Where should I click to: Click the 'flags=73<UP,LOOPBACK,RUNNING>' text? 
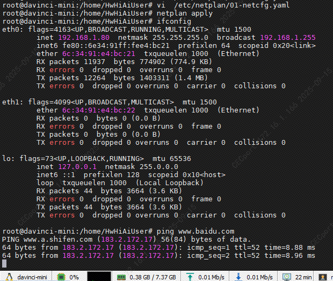(x=82, y=159)
